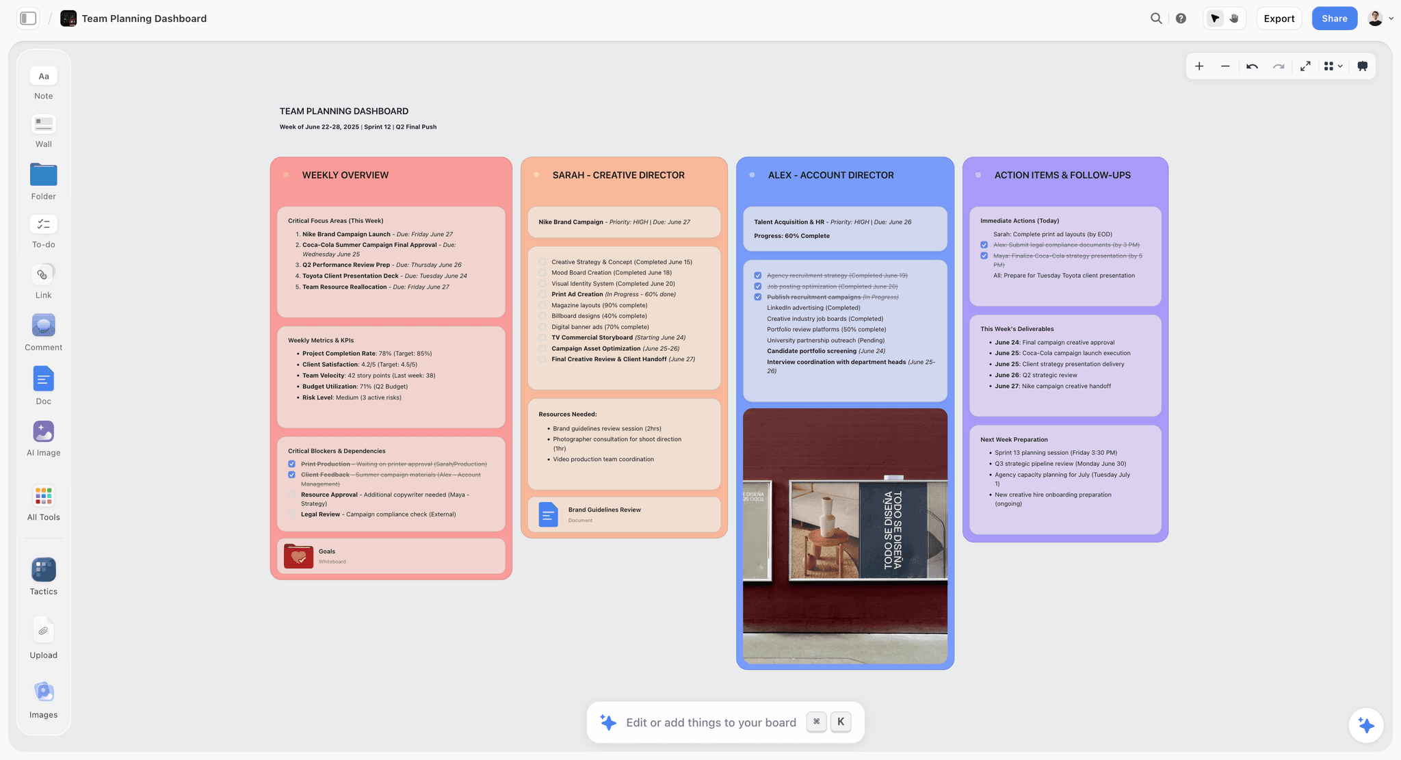The width and height of the screenshot is (1401, 760).
Task: Open the search magnifier icon
Action: tap(1156, 18)
